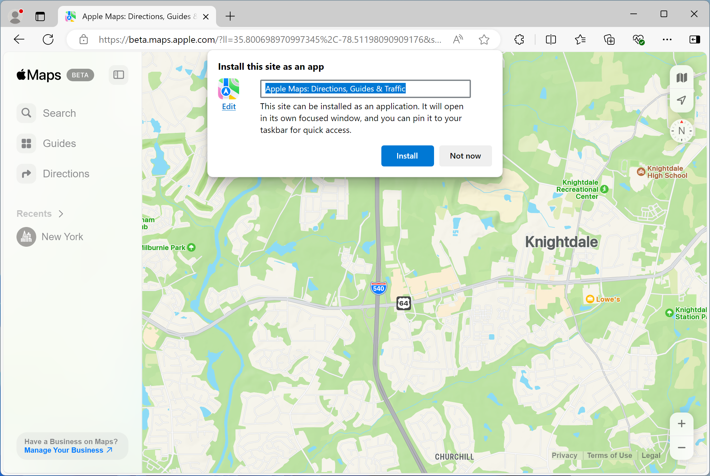This screenshot has width=710, height=476.
Task: Click the location tracking arrow icon
Action: pos(682,100)
